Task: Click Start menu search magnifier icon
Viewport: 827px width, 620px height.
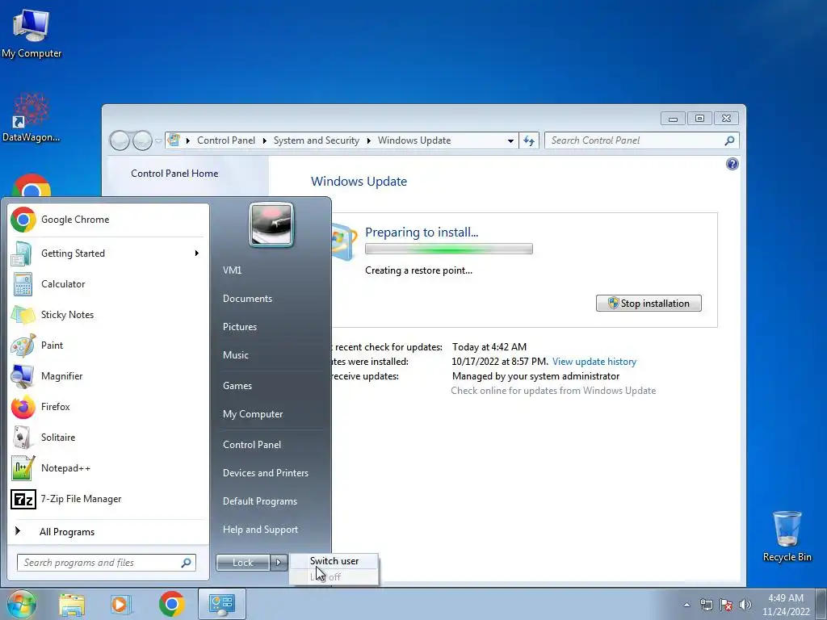Action: [186, 563]
